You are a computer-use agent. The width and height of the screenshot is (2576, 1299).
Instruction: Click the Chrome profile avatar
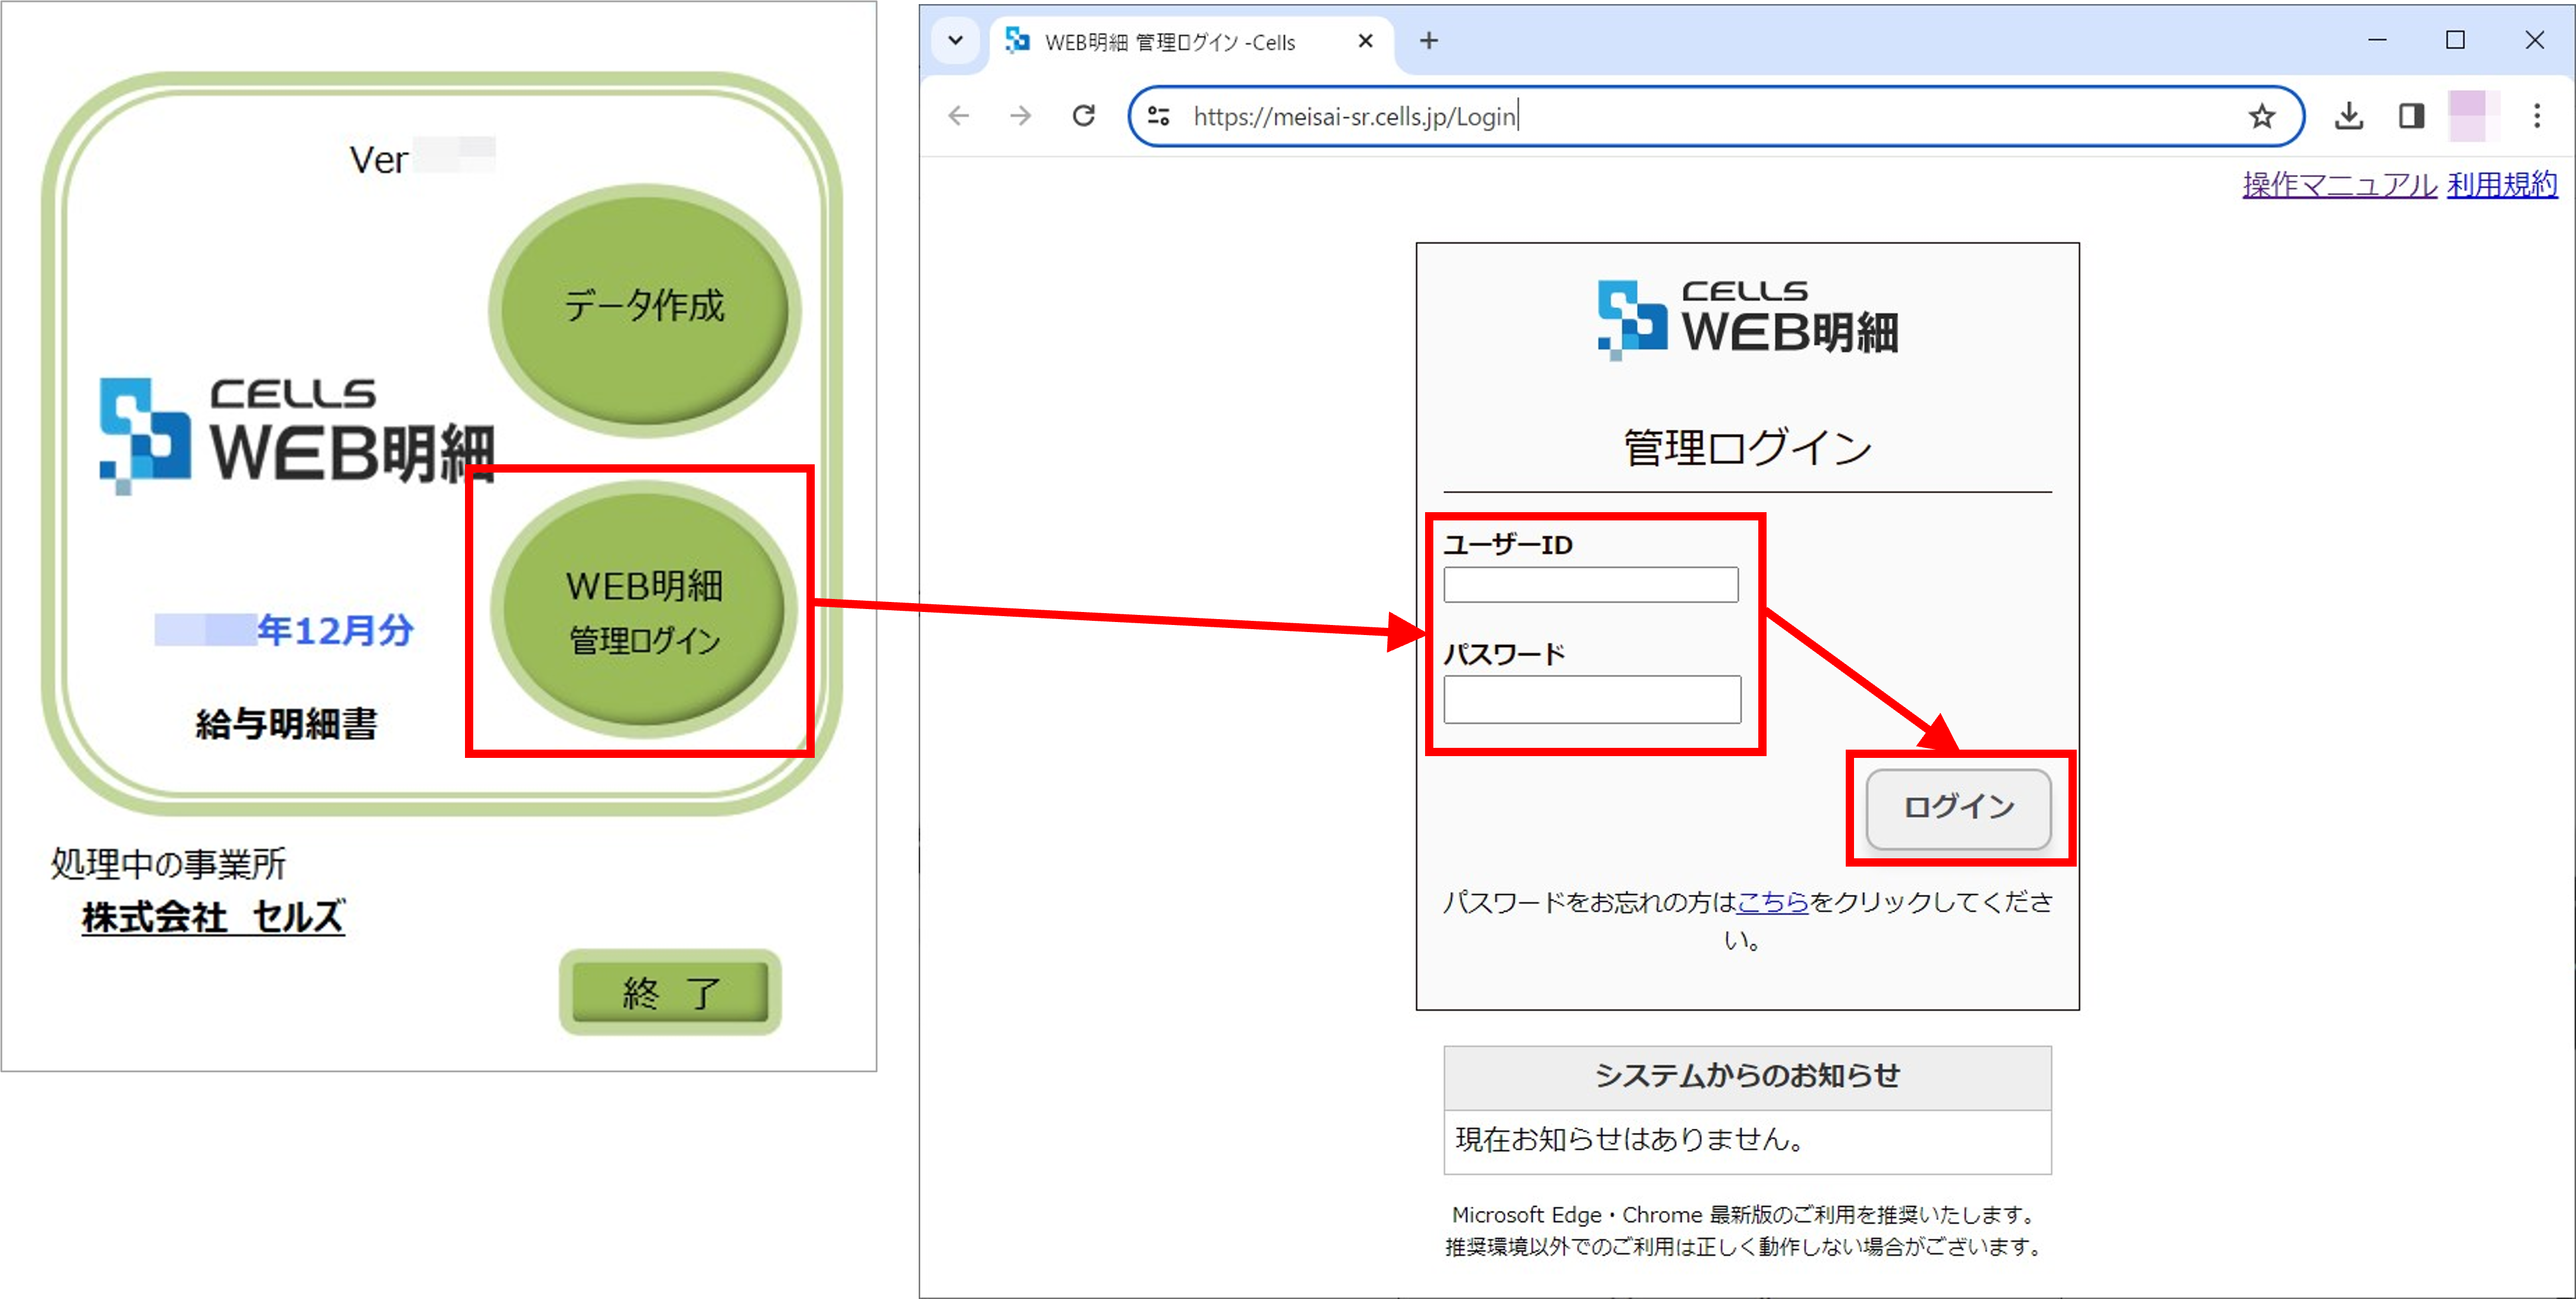[x=2473, y=116]
